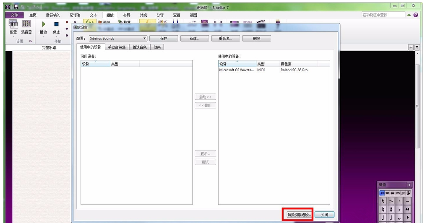The height and width of the screenshot is (223, 425).
Task: Click the right-triangle key on keypad
Action: coord(407,218)
